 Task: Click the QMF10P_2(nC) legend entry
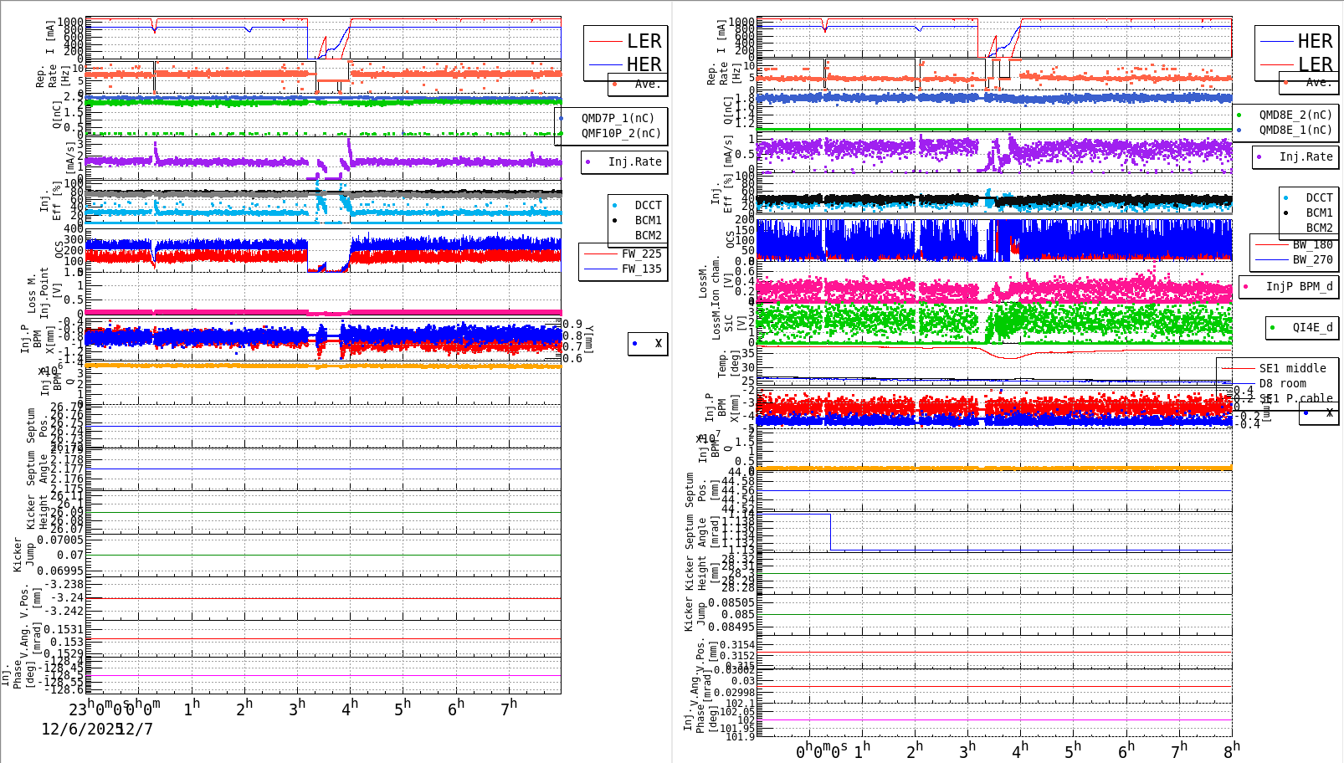pyautogui.click(x=621, y=133)
